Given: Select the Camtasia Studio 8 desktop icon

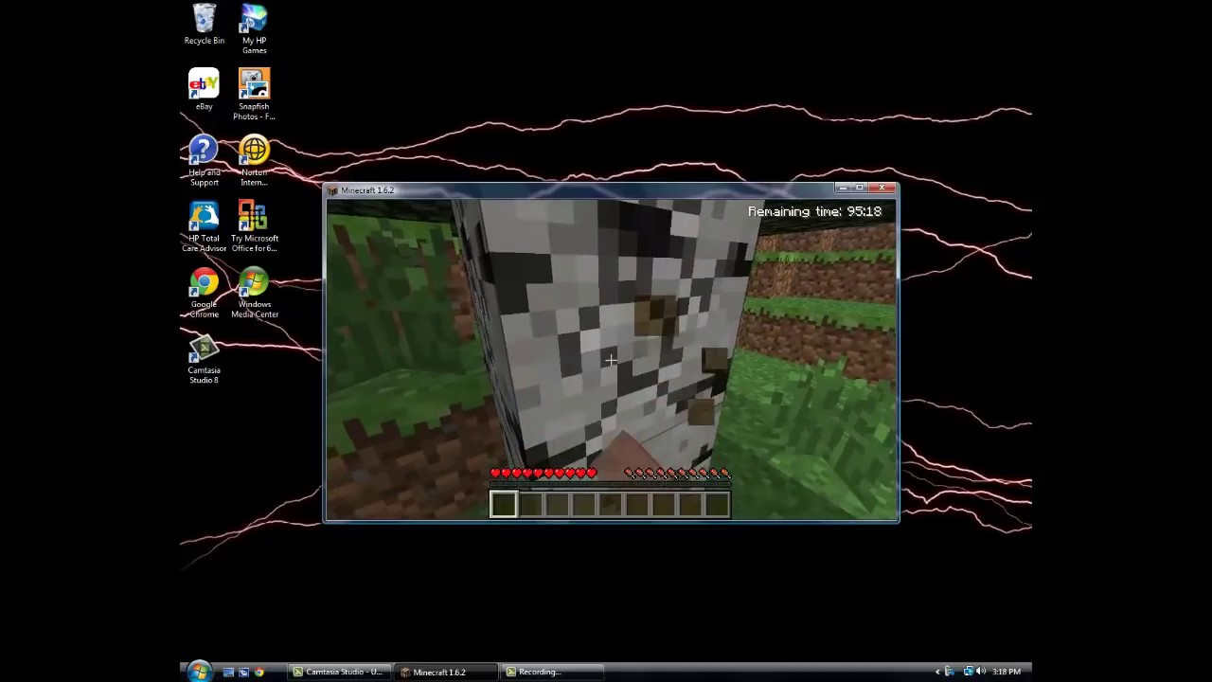Looking at the screenshot, I should tap(204, 359).
